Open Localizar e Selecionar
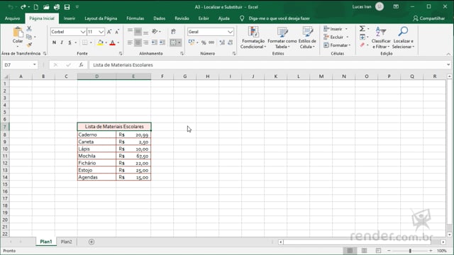The height and width of the screenshot is (255, 454). coord(403,38)
